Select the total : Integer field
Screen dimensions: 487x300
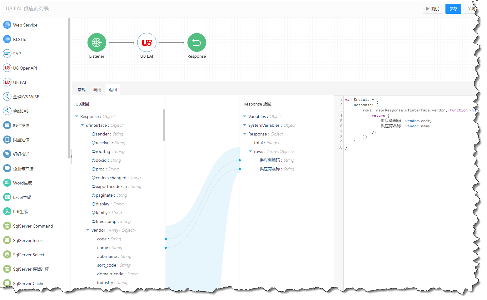[x=267, y=143]
